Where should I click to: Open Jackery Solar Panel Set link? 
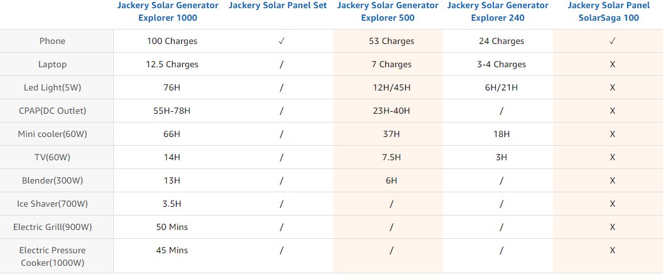pyautogui.click(x=278, y=6)
